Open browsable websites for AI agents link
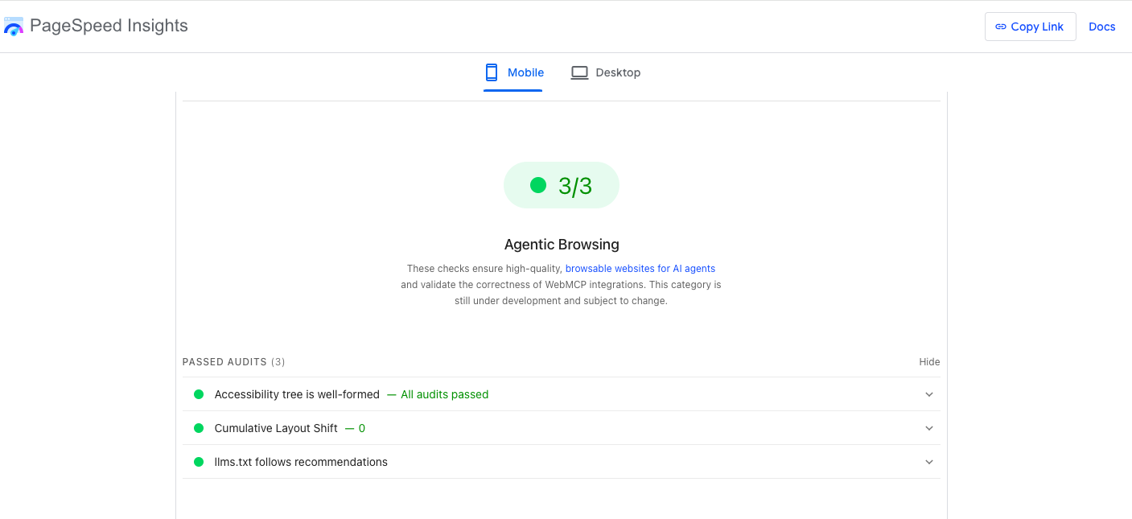Viewport: 1132px width, 519px height. [x=640, y=269]
